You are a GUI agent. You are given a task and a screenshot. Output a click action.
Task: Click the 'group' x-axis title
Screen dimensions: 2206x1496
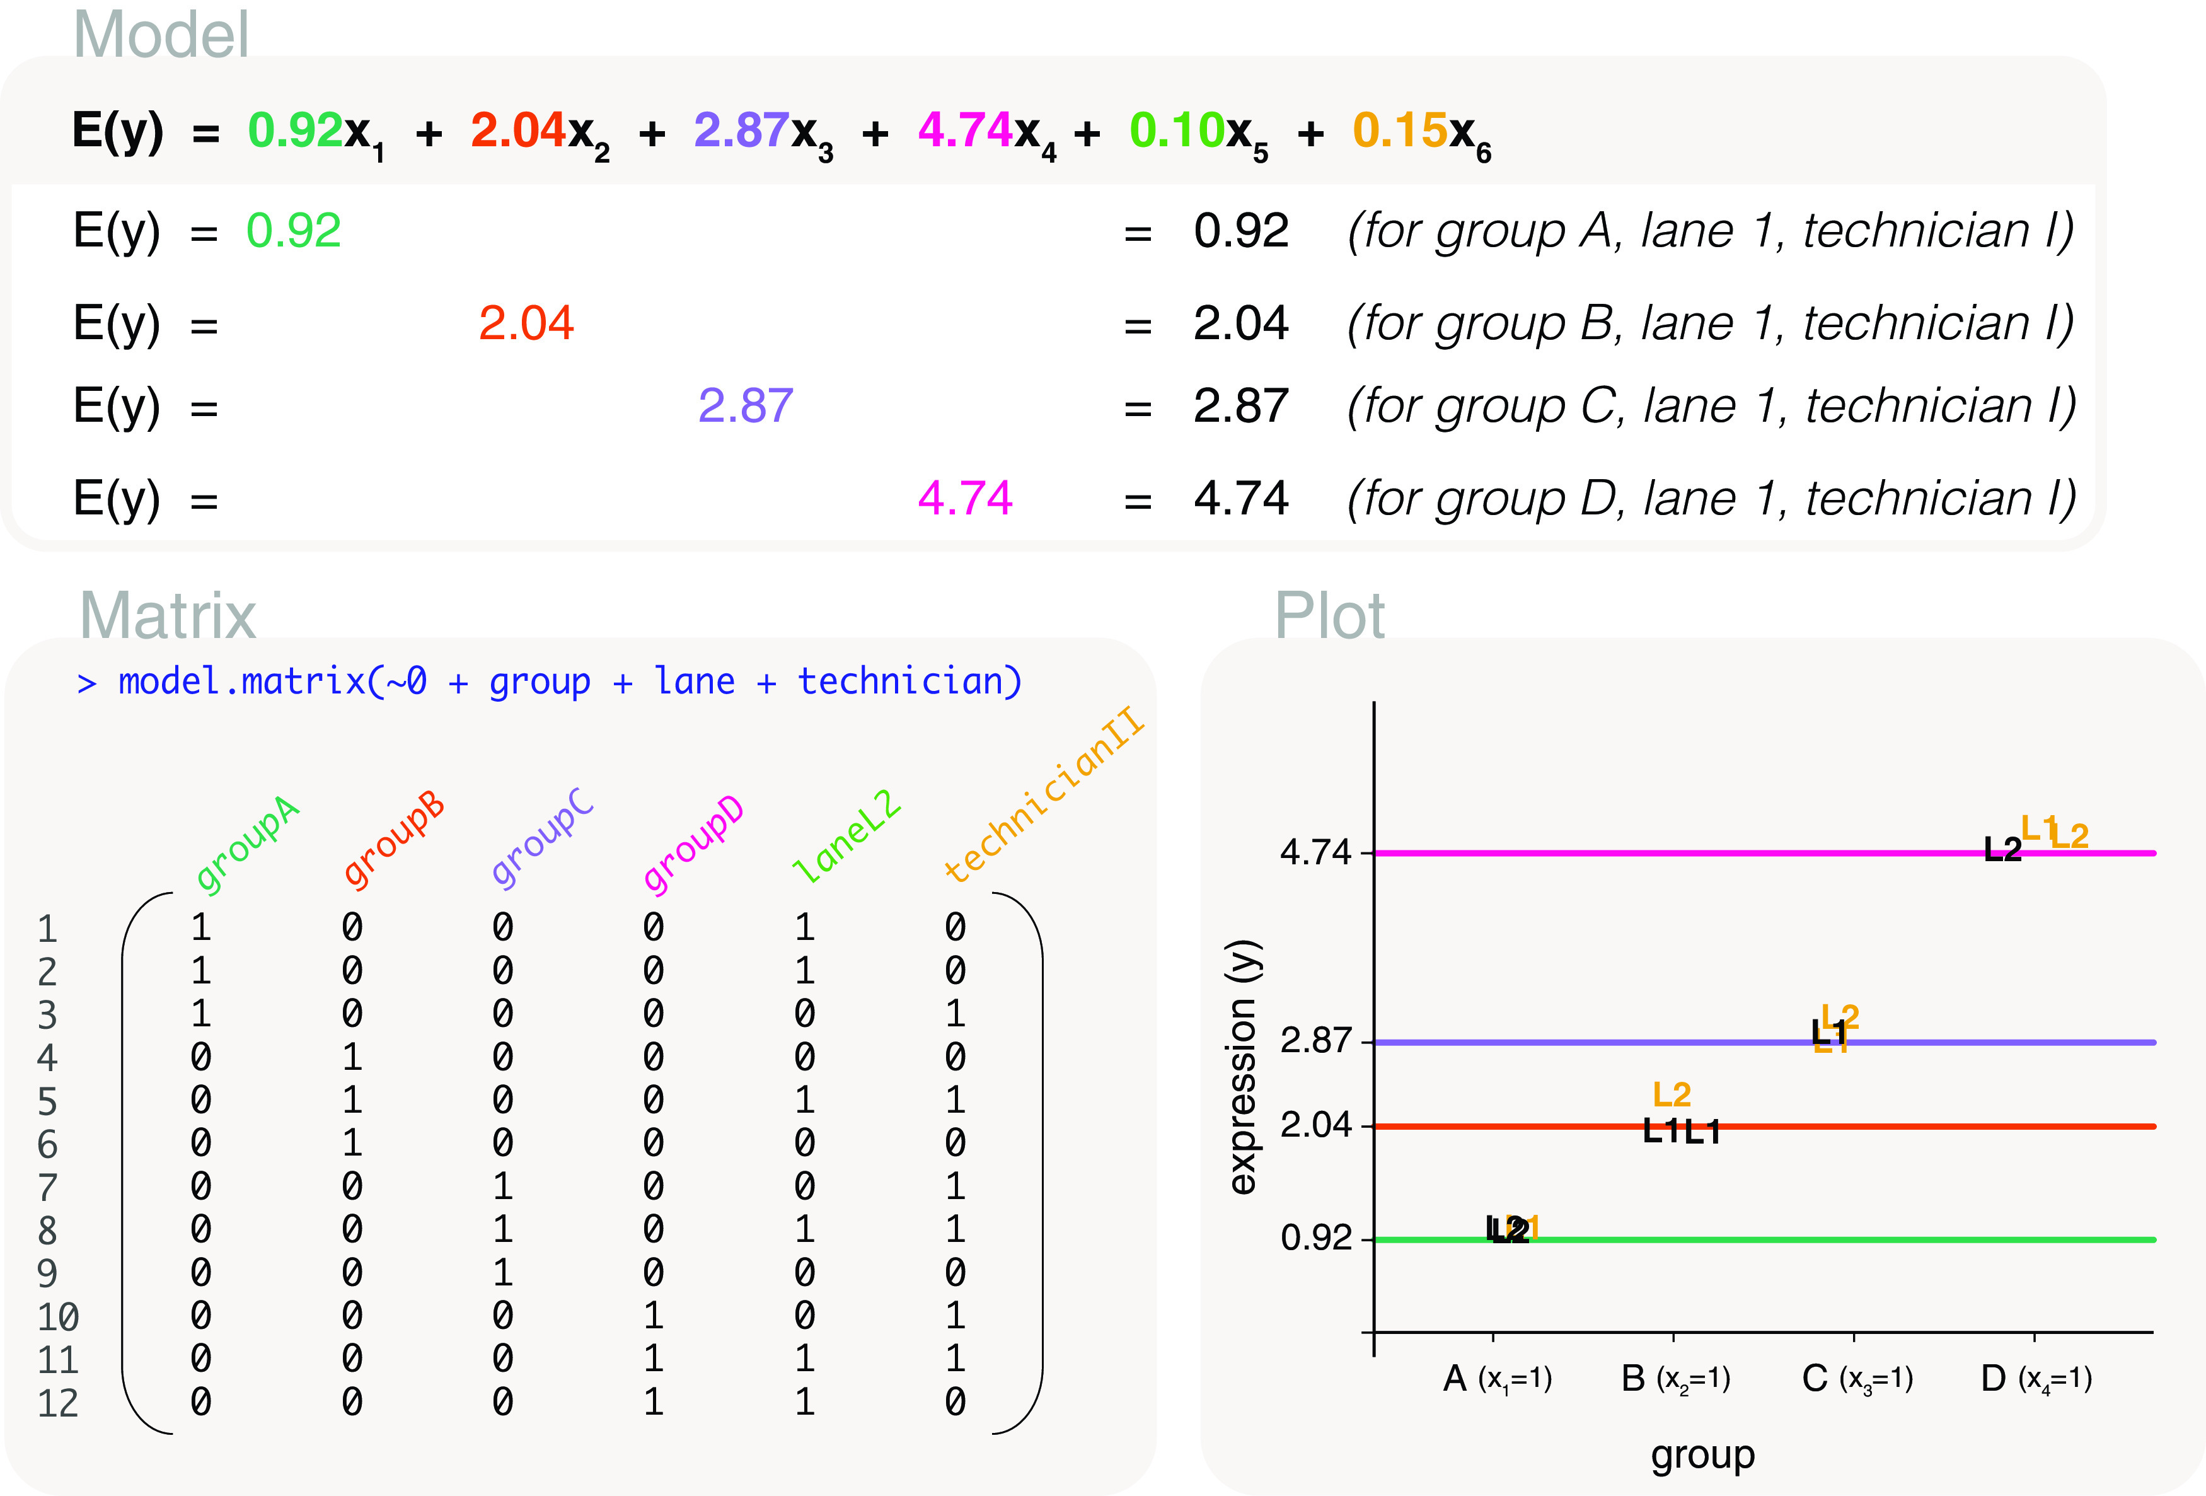click(1703, 1455)
